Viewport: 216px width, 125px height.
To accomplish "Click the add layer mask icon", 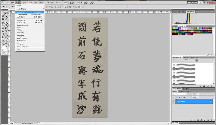I will coord(198,120).
